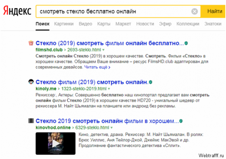Click the snippet text 'Режиссер:, Актеры: Совершенно бесплатно'
Screen dimensions: 226x159
click(80, 95)
